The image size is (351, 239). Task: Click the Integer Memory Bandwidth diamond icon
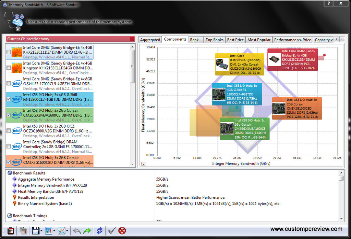[x=15, y=185]
